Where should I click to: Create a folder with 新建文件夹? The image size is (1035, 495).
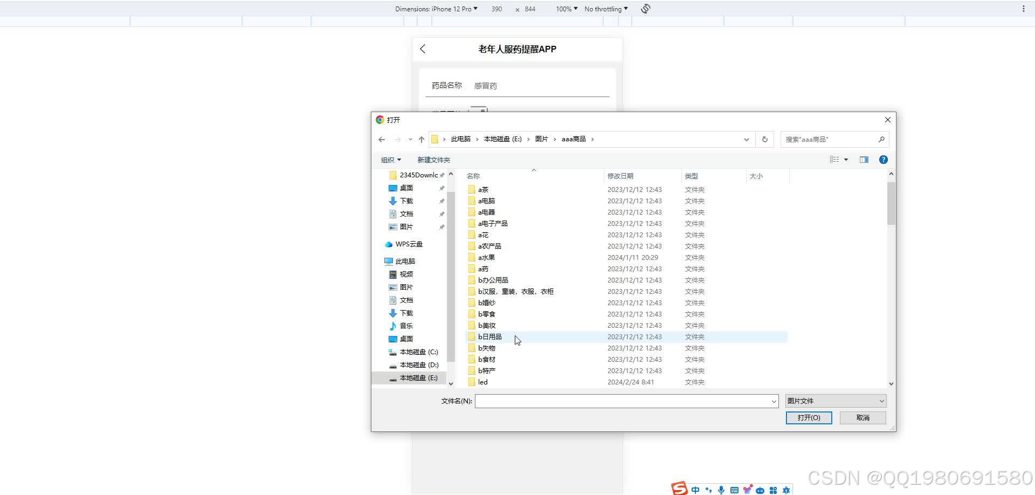coord(434,160)
